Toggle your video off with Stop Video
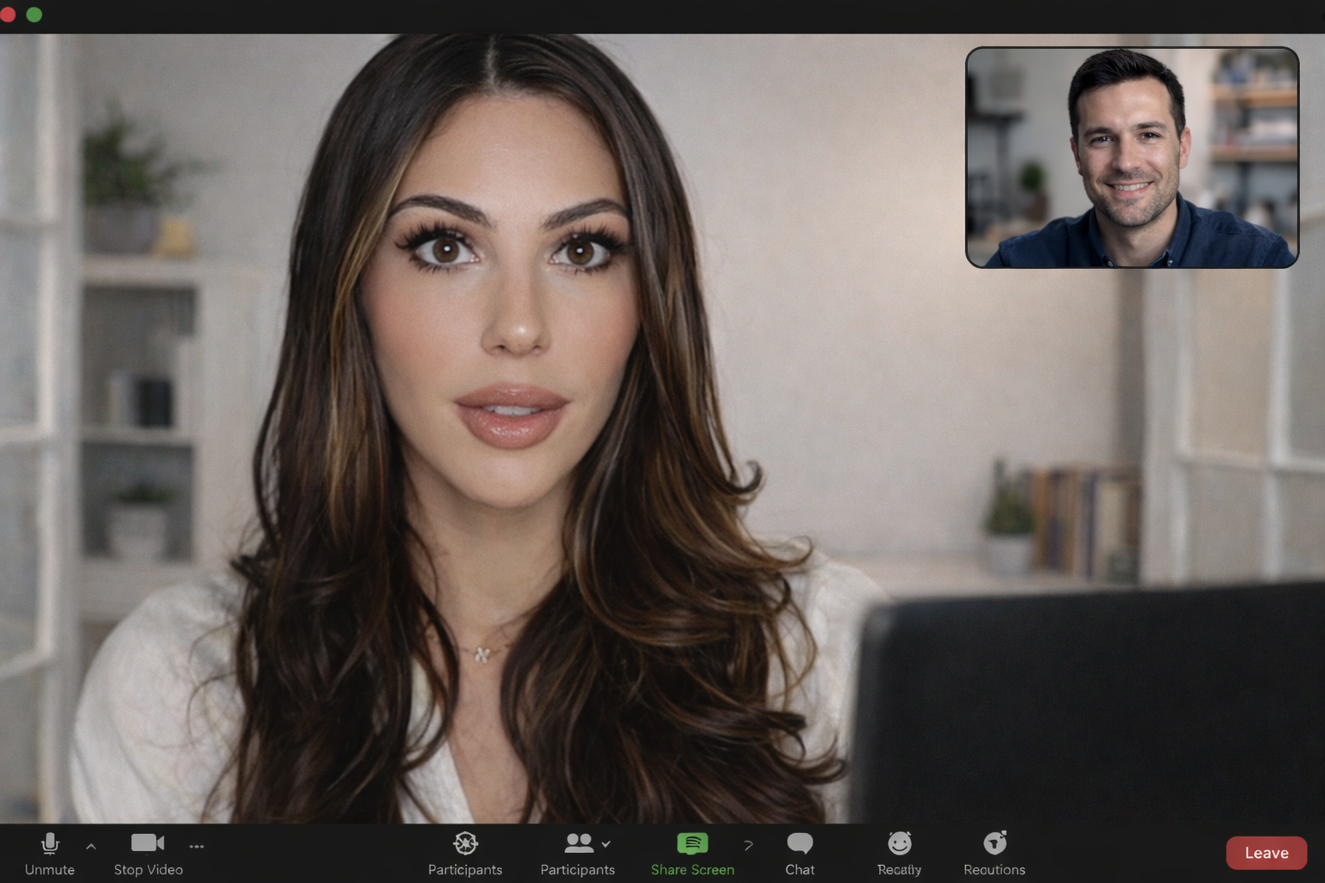1325x883 pixels. coord(147,854)
